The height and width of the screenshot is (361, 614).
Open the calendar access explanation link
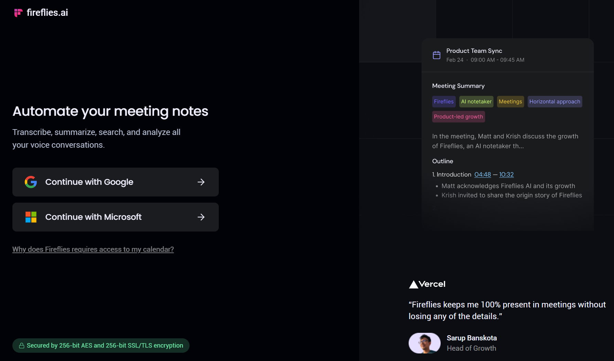(x=93, y=249)
